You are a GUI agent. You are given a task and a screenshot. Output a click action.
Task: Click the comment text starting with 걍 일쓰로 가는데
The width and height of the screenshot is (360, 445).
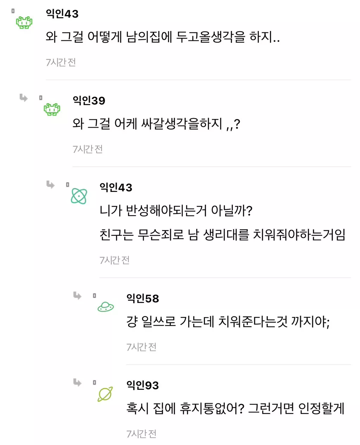tap(228, 322)
